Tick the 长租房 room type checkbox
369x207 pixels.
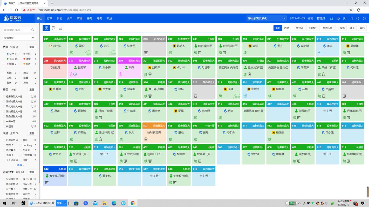[4, 127]
